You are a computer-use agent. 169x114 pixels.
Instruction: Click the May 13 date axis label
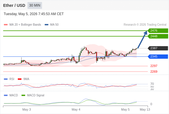pos(145,109)
